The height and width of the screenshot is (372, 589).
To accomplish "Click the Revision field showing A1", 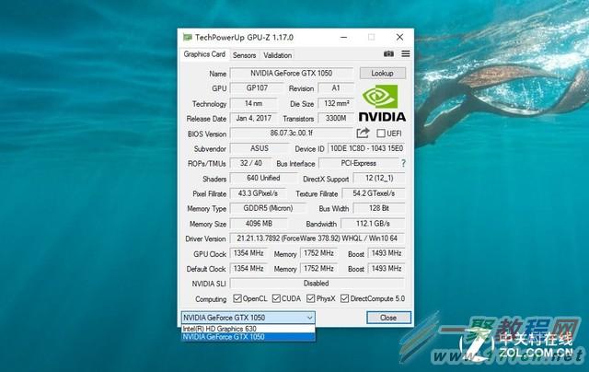I will [x=336, y=88].
